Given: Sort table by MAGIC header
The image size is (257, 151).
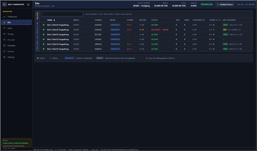Looking at the screenshot, I should [x=76, y=20].
